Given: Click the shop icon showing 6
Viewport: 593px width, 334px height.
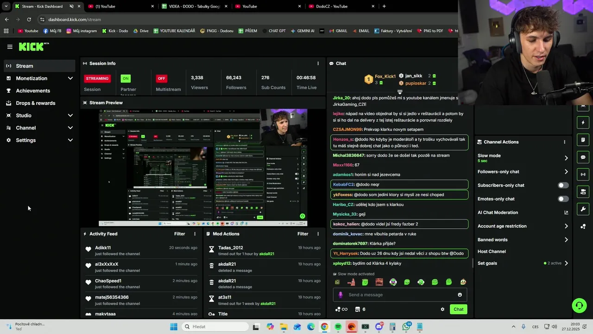Looking at the screenshot, I should point(360,309).
